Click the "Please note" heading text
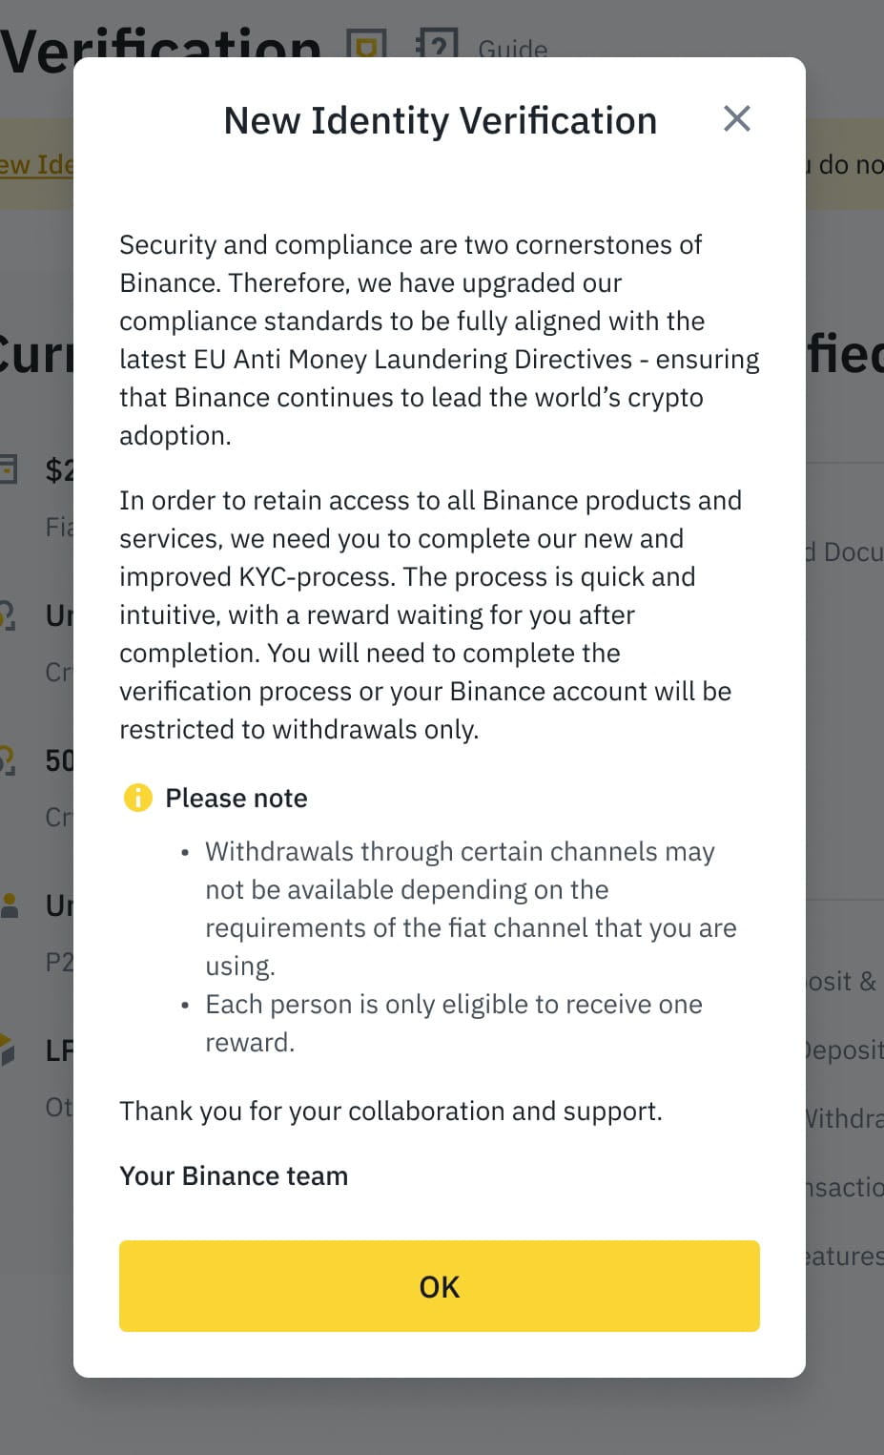The width and height of the screenshot is (884, 1455). pos(236,798)
